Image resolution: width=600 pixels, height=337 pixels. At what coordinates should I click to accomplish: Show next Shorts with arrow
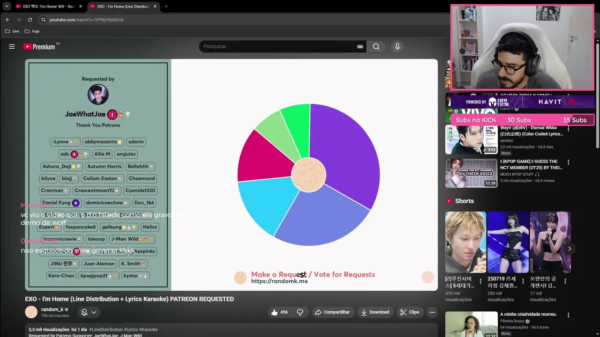point(570,249)
